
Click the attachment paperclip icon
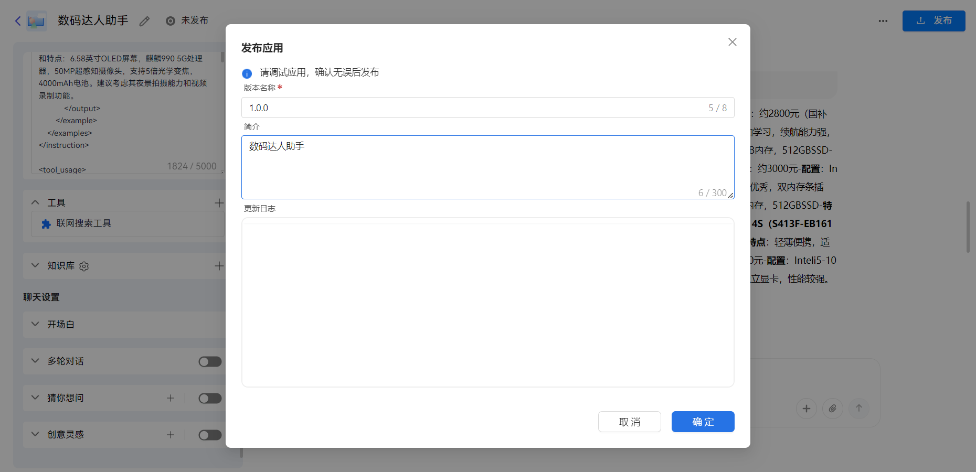(x=833, y=409)
